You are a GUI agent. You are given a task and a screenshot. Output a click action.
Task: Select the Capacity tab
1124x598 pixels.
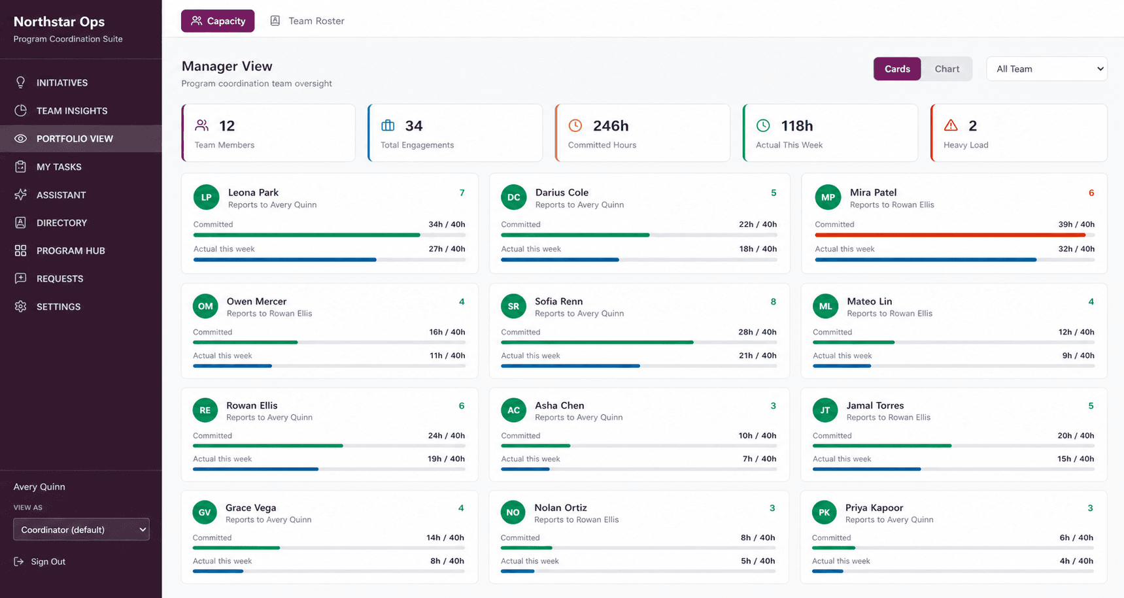pyautogui.click(x=218, y=21)
